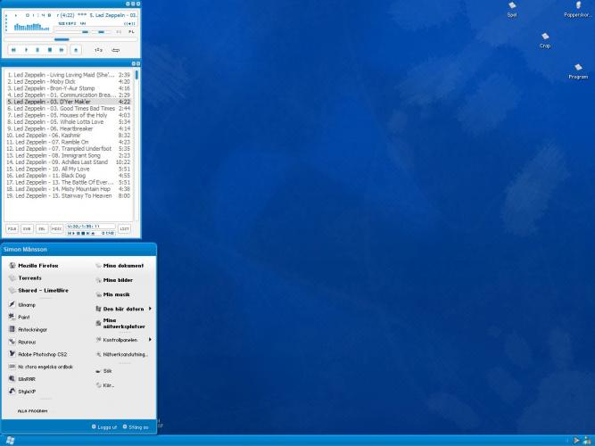
Task: Open the Mozilla Firefox shortcut in Start menu
Action: pos(37,266)
